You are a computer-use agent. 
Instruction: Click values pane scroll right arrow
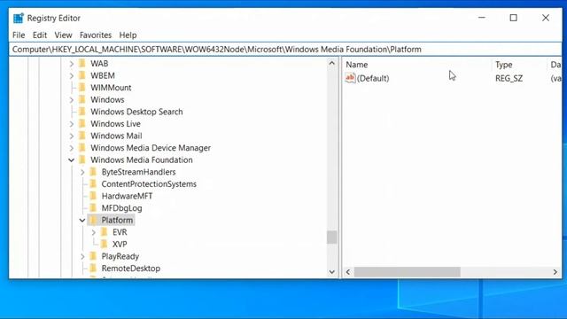coord(555,272)
